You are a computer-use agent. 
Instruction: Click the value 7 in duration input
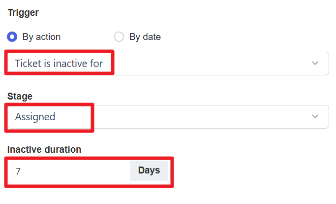[18, 171]
